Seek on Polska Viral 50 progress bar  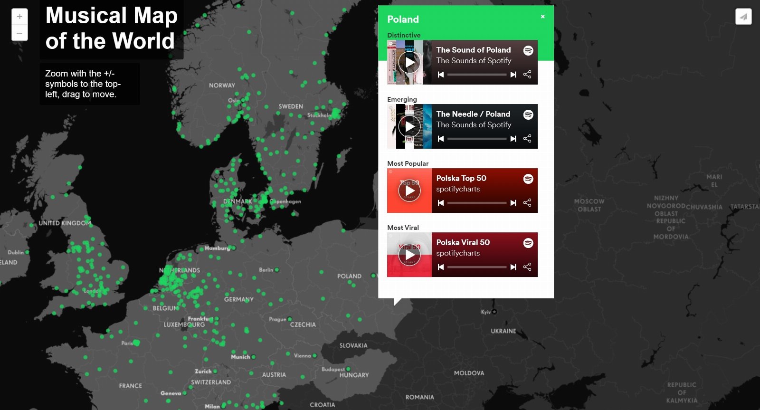click(477, 267)
